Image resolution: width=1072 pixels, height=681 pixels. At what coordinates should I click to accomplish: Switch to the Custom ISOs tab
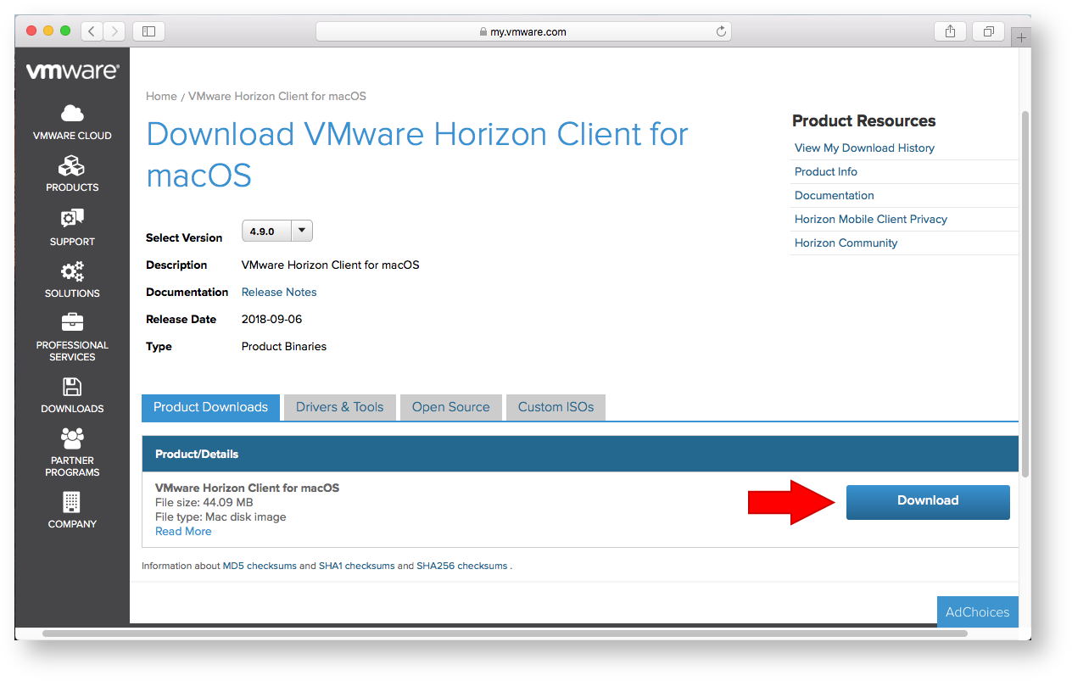pos(556,407)
